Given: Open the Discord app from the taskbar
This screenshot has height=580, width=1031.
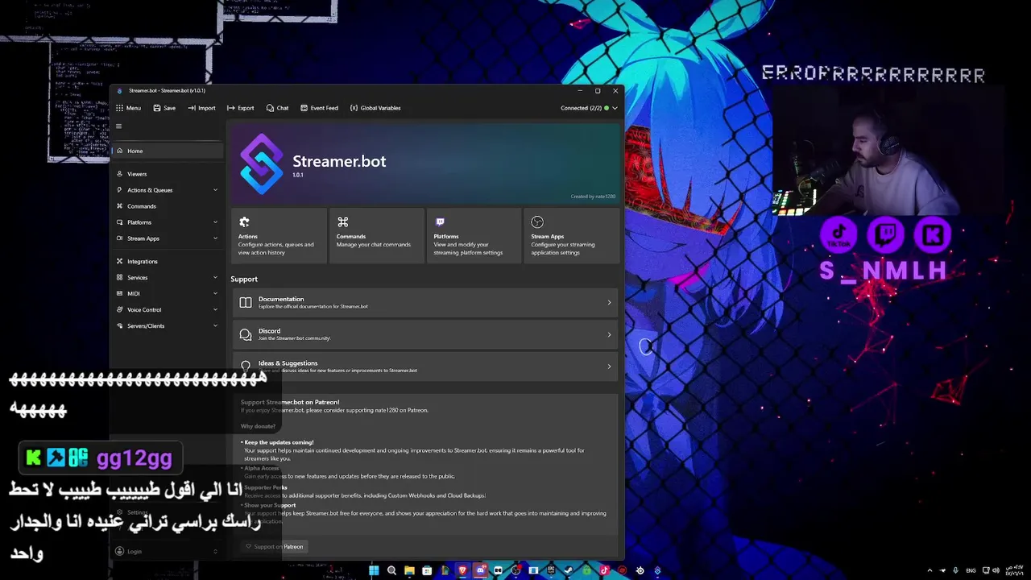Looking at the screenshot, I should click(481, 570).
